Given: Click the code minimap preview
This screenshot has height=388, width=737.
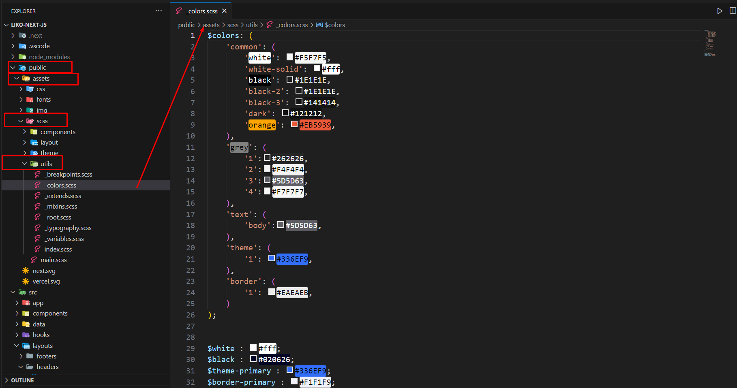Looking at the screenshot, I should (710, 43).
